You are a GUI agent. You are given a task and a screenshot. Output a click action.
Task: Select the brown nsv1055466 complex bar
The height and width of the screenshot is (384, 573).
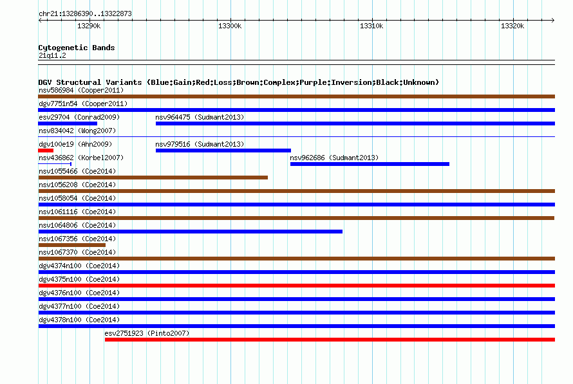153,178
